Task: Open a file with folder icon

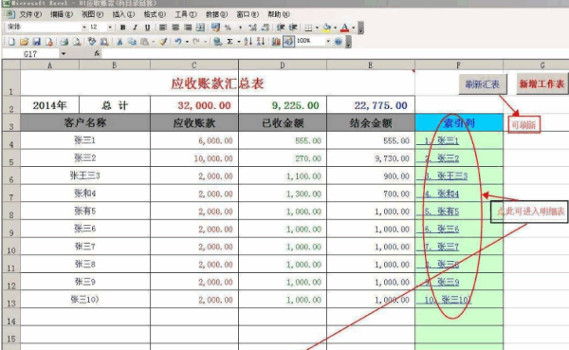Action: 24,42
